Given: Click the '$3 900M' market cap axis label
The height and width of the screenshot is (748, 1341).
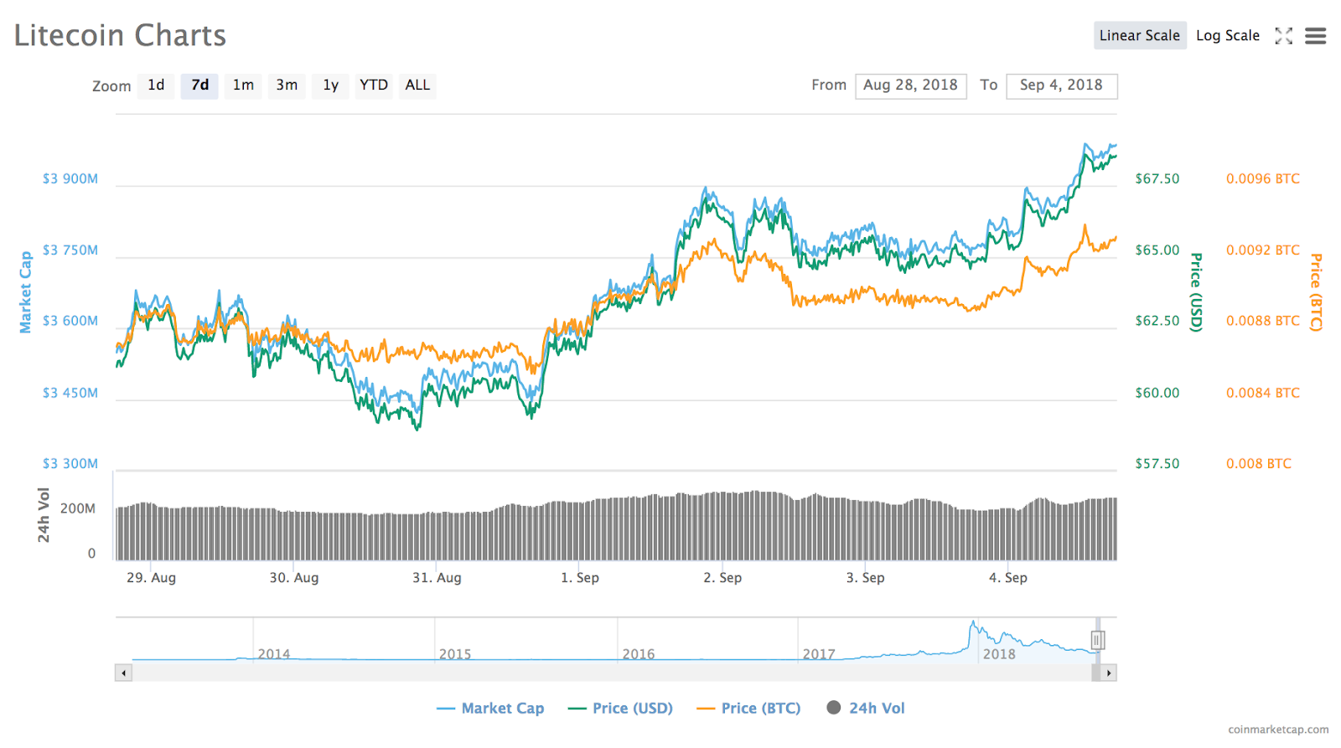Looking at the screenshot, I should point(70,179).
